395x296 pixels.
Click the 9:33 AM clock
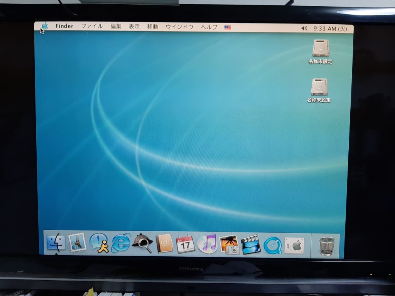tap(330, 29)
